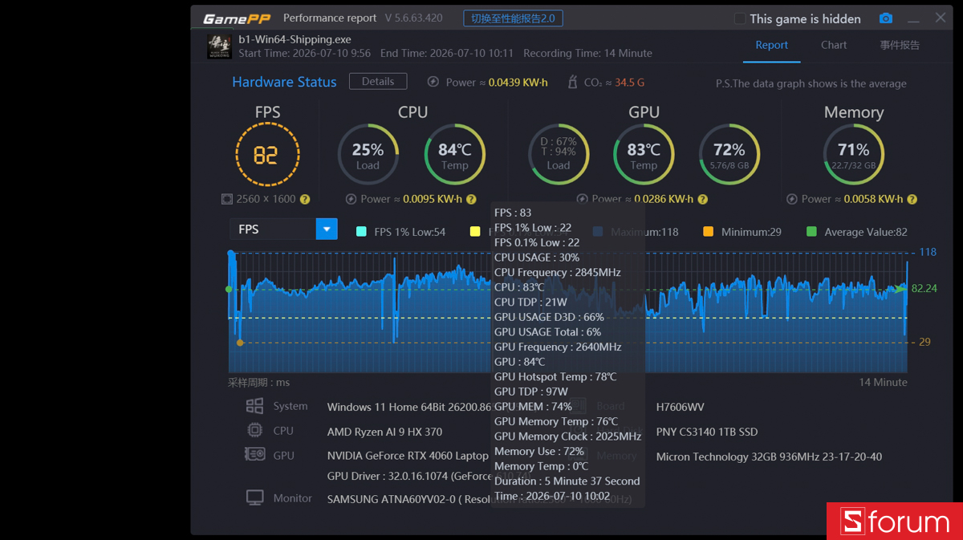Click the Memory power icon before 0.0058 KW·h
This screenshot has width=963, height=540.
[793, 199]
